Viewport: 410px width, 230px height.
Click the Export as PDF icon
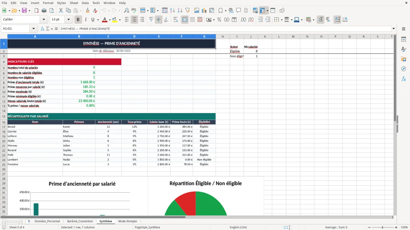tap(37, 11)
